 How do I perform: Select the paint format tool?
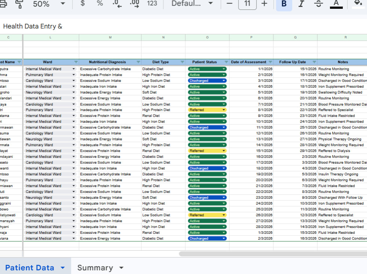click(x=19, y=4)
